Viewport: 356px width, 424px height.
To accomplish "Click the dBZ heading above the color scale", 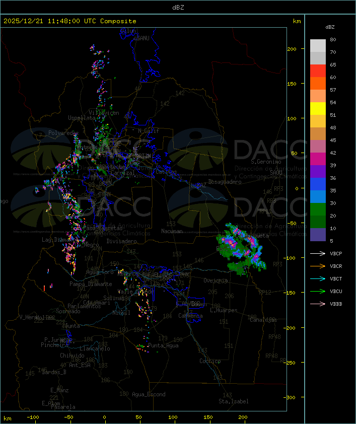I will pos(330,27).
